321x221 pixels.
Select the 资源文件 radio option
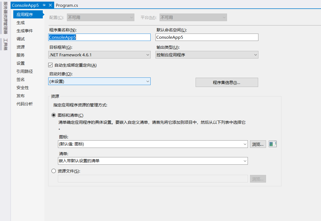[54, 171]
